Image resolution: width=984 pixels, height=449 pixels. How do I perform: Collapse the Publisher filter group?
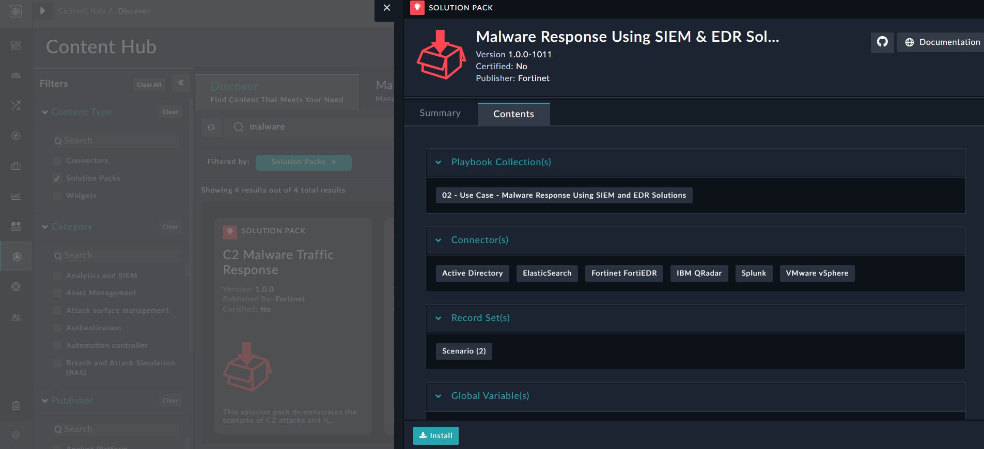[45, 400]
